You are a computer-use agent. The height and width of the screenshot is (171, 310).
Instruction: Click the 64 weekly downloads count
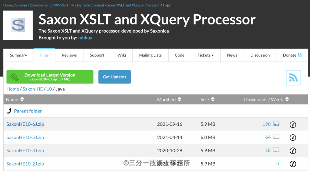pyautogui.click(x=268, y=137)
